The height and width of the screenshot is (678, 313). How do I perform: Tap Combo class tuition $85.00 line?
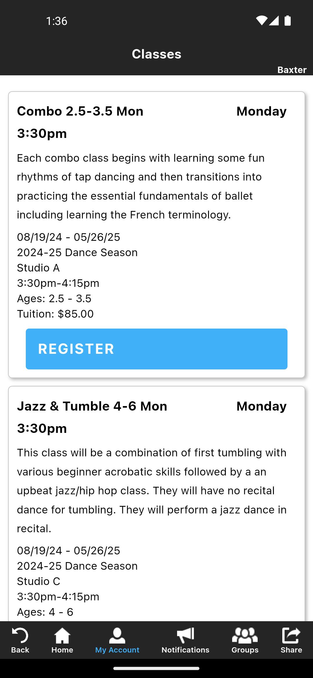pos(55,314)
